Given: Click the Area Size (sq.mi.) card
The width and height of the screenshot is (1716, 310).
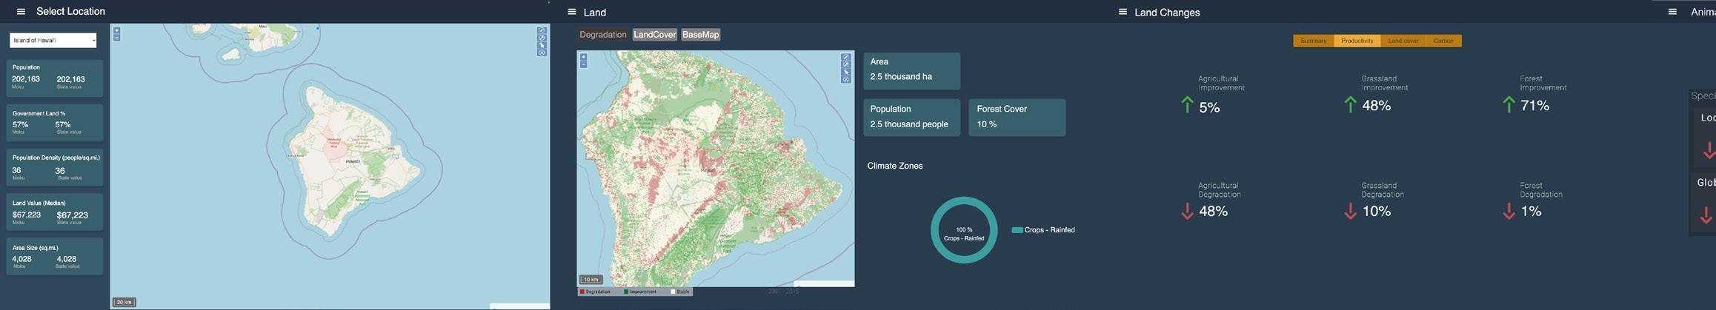Looking at the screenshot, I should pyautogui.click(x=55, y=257).
